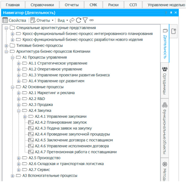This screenshot has height=182, width=186.
Task: Switch to the Оргединицы side tab
Action: (165, 80)
